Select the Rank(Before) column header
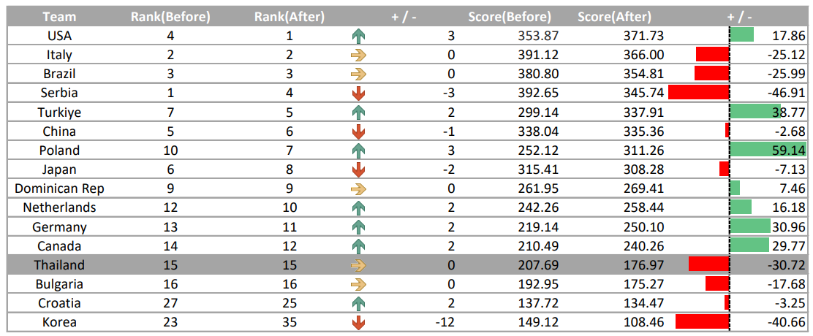 170,17
